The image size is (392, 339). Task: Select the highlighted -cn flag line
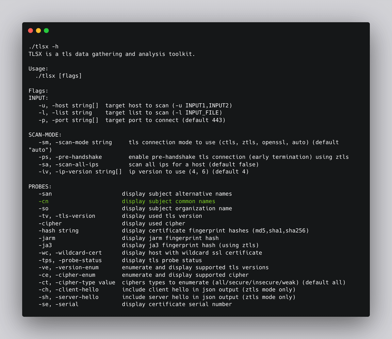coord(43,201)
